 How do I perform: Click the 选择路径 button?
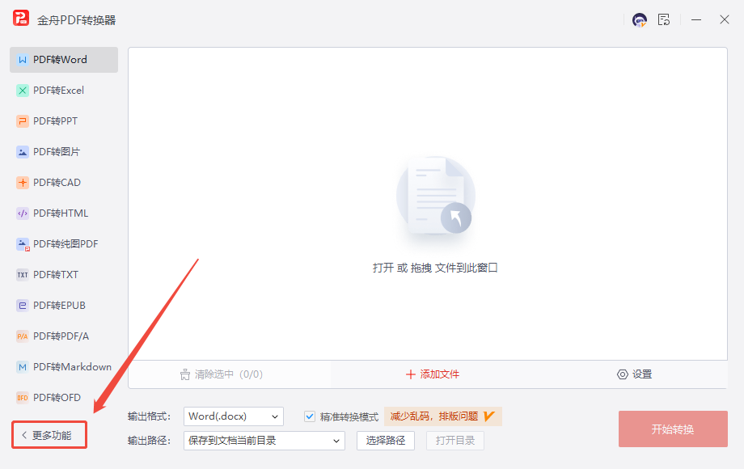pos(386,441)
